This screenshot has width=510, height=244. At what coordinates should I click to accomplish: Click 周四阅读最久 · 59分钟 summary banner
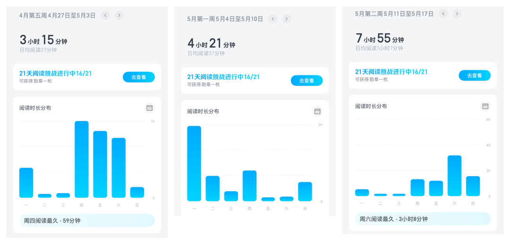point(87,220)
